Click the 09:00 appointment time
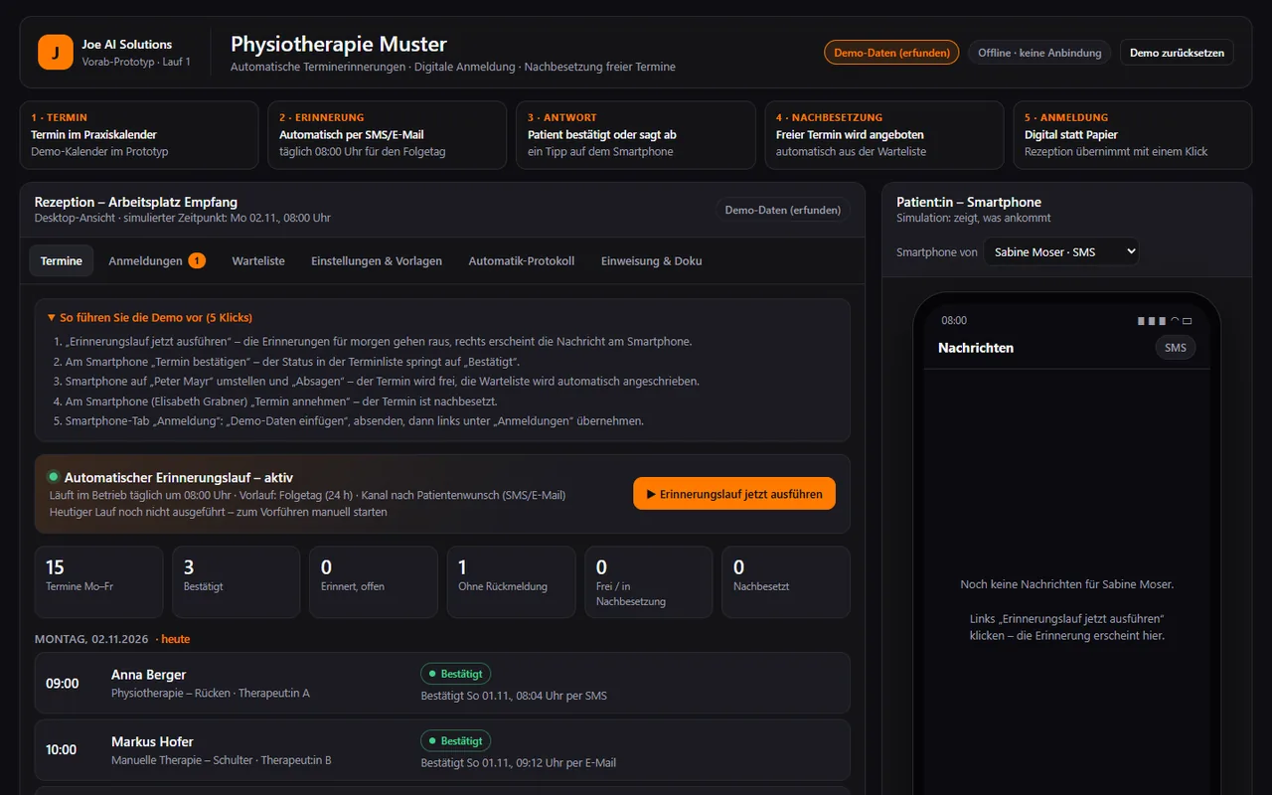 pyautogui.click(x=62, y=683)
